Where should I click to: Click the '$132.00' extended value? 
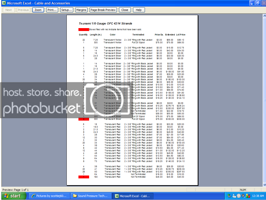click(x=170, y=151)
